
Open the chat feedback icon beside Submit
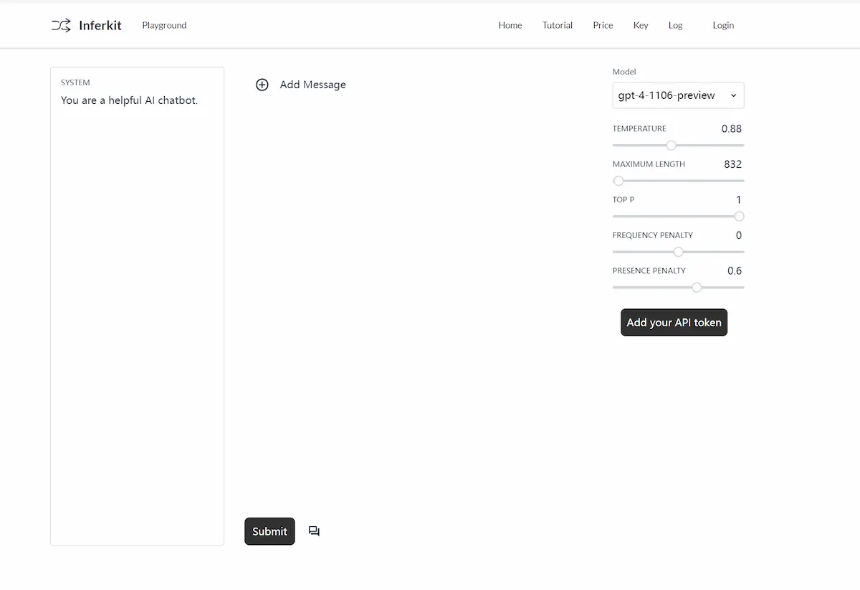(x=314, y=530)
